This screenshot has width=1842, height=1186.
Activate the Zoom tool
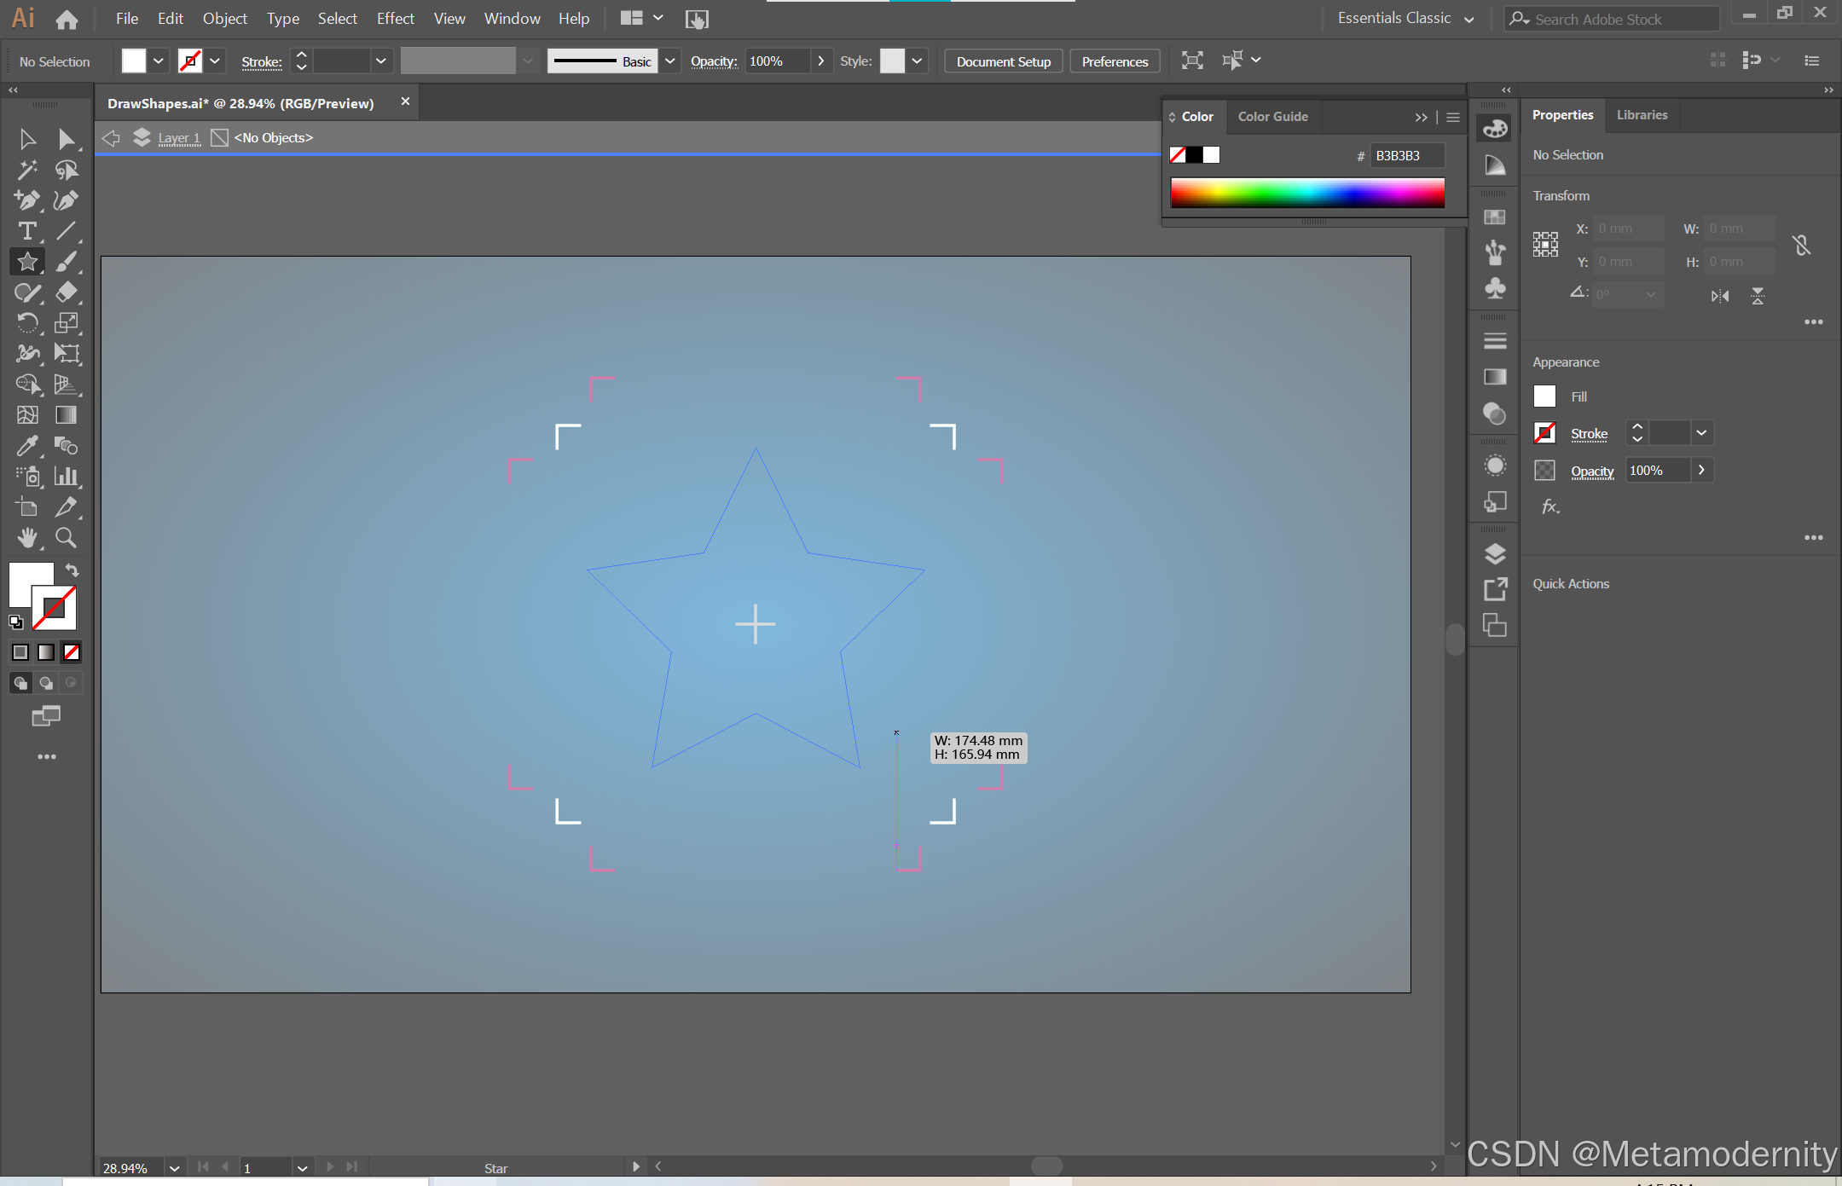coord(66,537)
